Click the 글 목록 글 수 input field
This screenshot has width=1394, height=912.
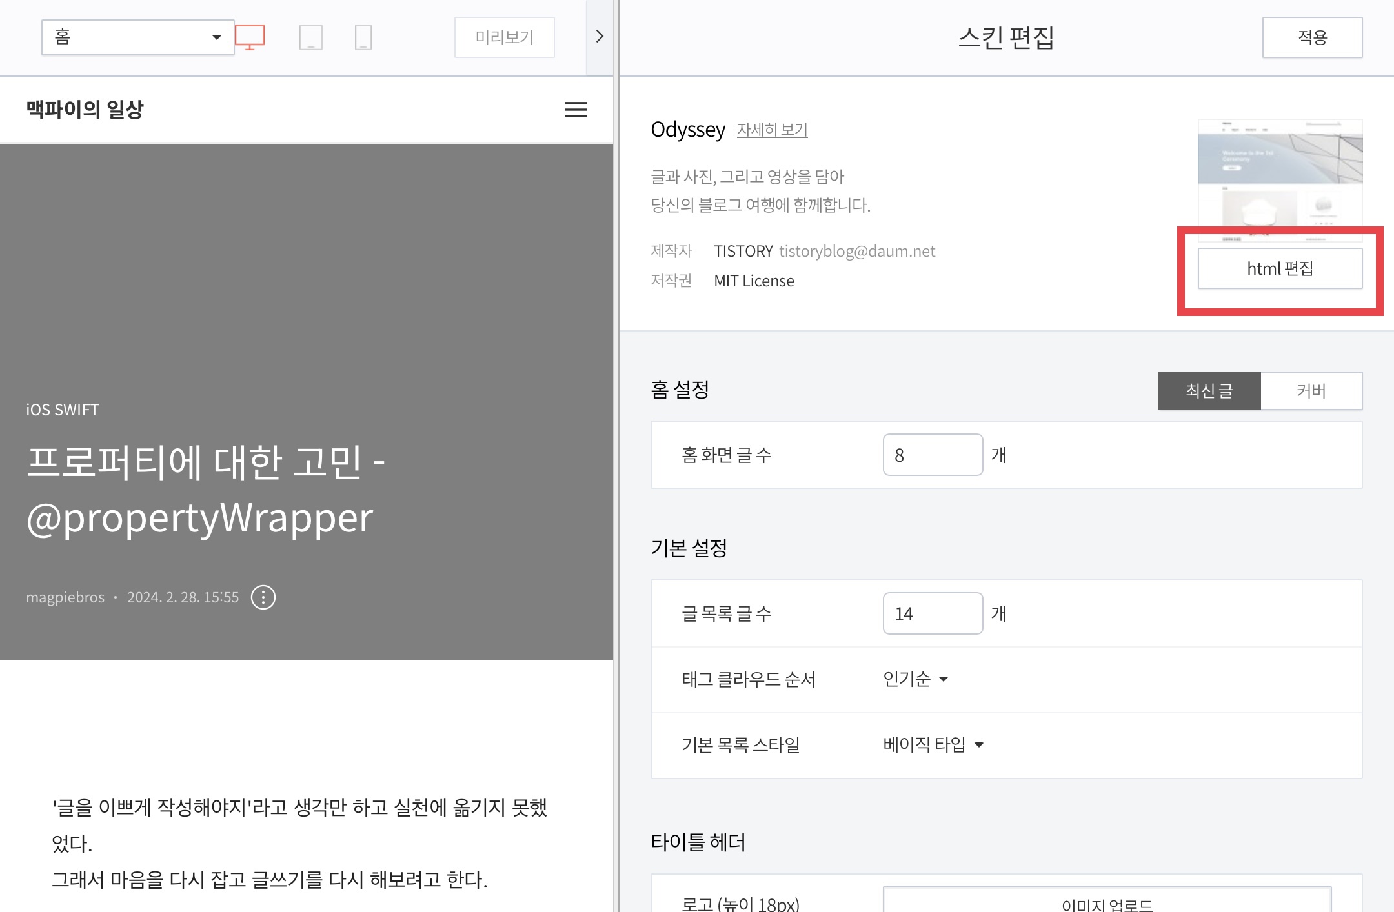(933, 614)
